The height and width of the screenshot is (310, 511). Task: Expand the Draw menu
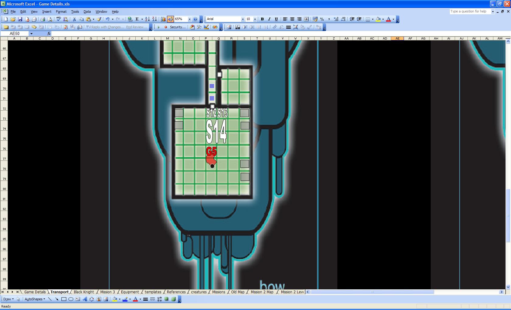[x=8, y=299]
